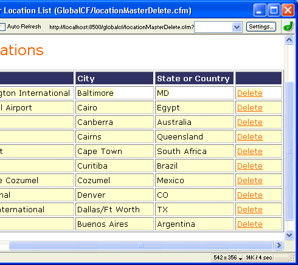Delete the Denver, CO location
298x265 pixels.
coord(250,195)
